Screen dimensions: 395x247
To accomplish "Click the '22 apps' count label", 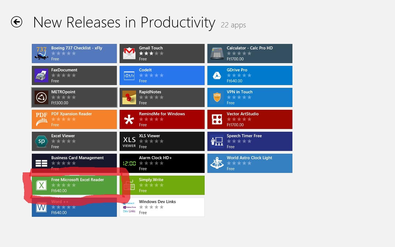I will point(233,25).
